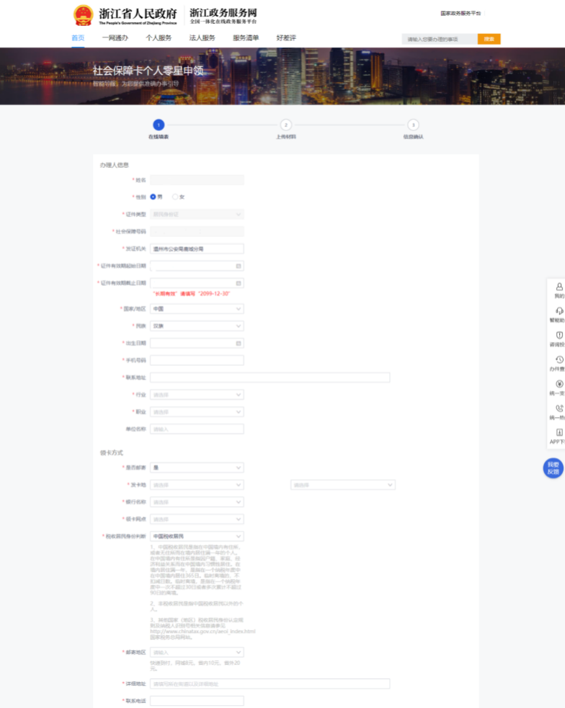
Task: Click the 领卡方式 section heading
Action: point(112,453)
